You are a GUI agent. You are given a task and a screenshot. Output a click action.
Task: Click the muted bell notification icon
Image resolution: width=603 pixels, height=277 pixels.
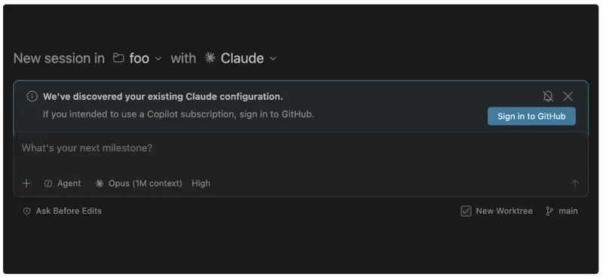548,96
